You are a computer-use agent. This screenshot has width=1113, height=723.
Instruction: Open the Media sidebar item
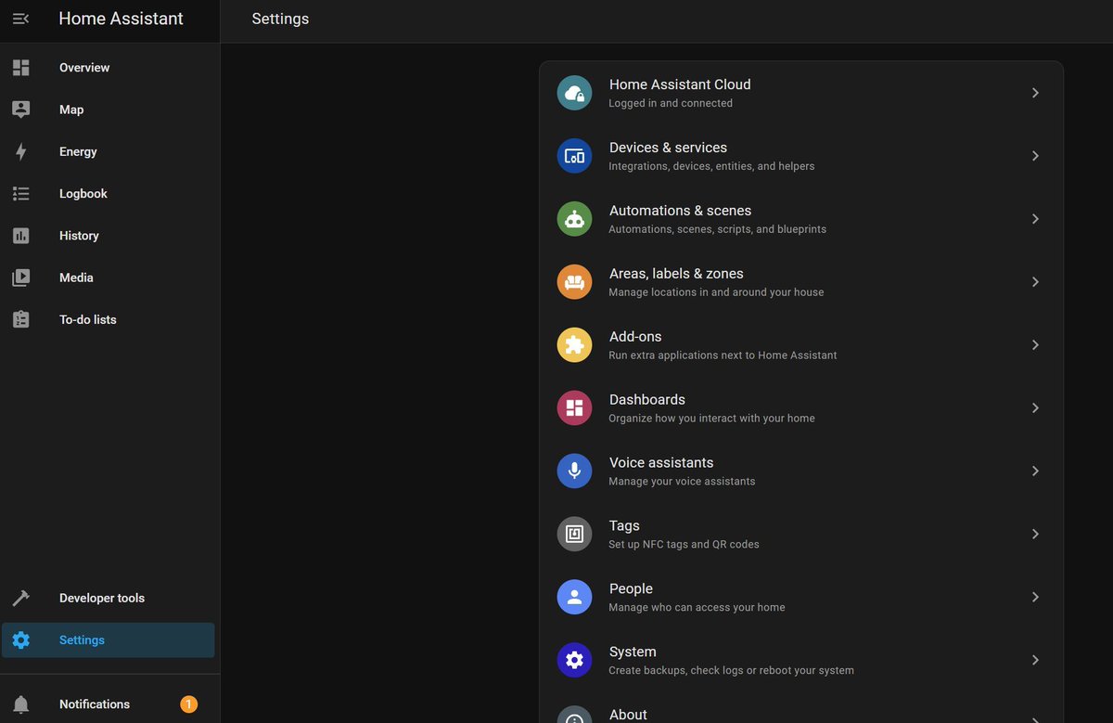click(x=109, y=278)
